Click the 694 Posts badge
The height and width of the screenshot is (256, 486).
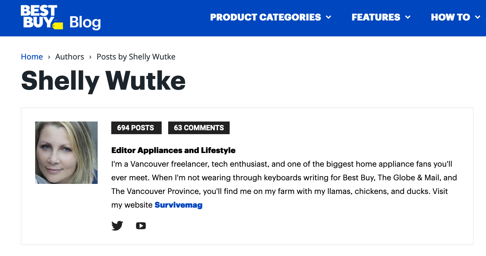click(x=136, y=128)
